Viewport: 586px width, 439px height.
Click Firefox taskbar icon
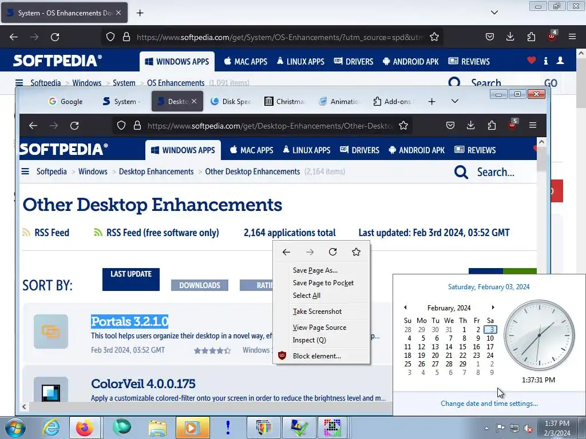85,428
